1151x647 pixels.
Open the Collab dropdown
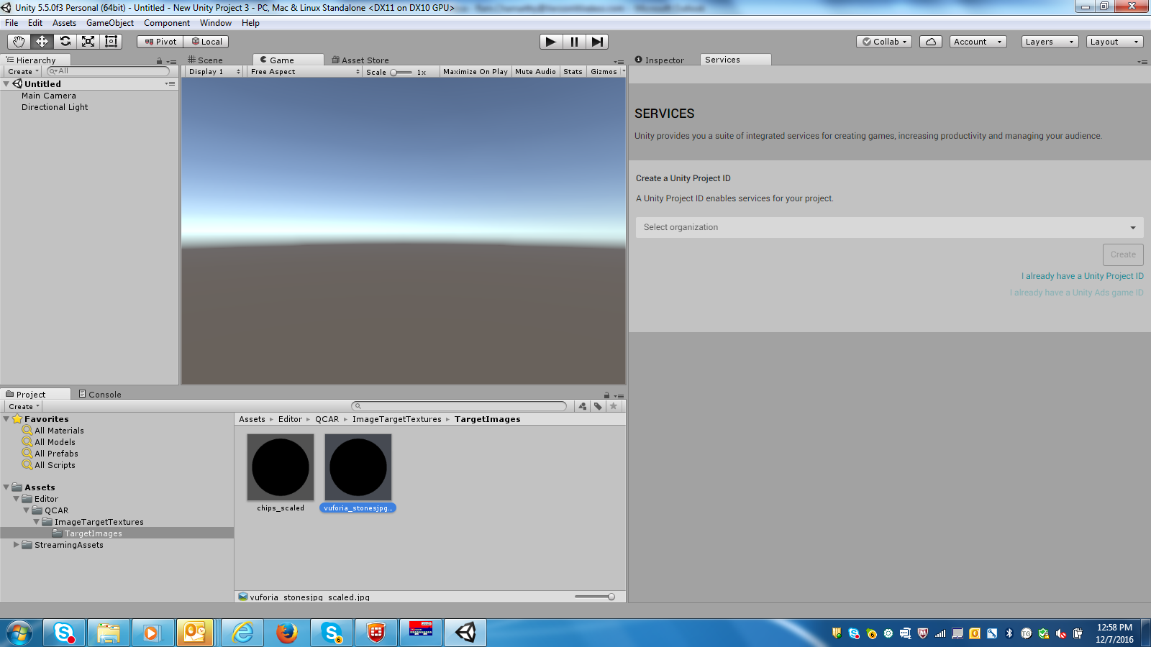coord(884,42)
